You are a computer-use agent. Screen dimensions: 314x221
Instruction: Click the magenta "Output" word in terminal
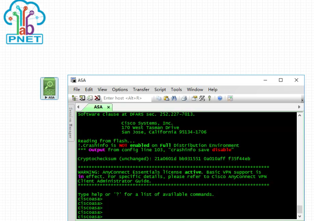[97, 150]
